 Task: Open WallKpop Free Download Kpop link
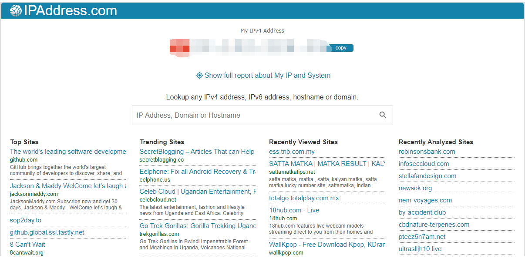point(327,245)
